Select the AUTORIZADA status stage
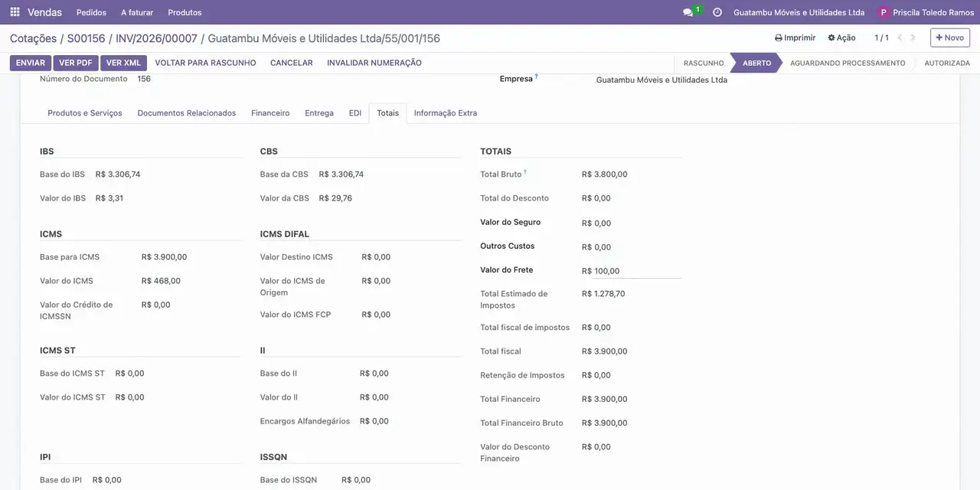Screen dimensions: 980x490 pos(947,63)
